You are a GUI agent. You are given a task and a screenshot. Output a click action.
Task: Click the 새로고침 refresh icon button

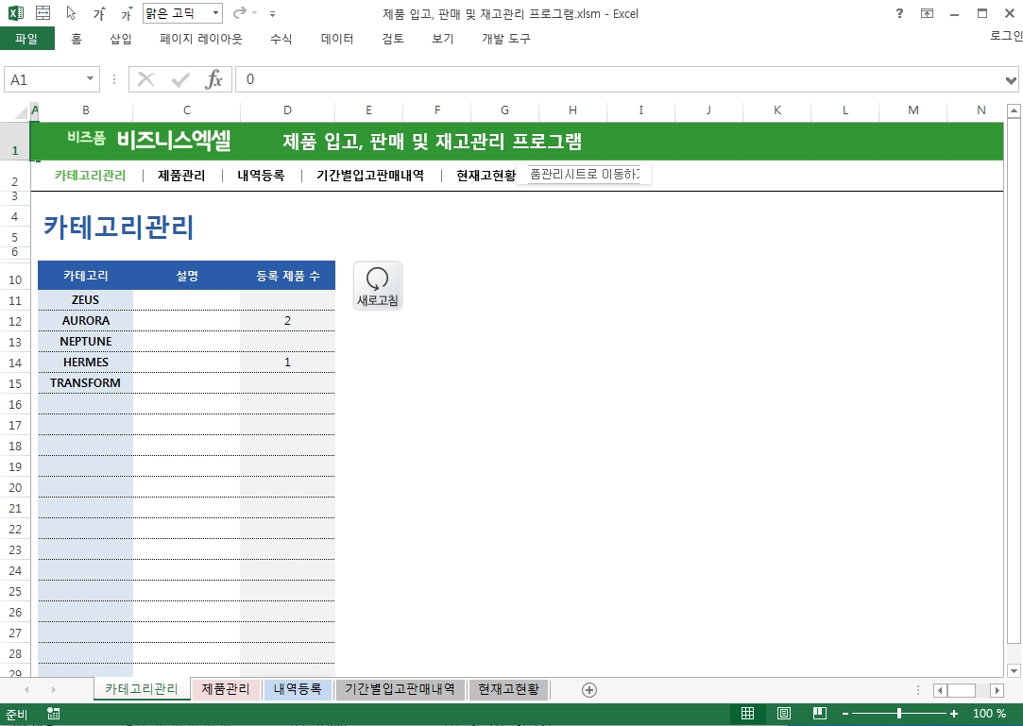click(378, 285)
